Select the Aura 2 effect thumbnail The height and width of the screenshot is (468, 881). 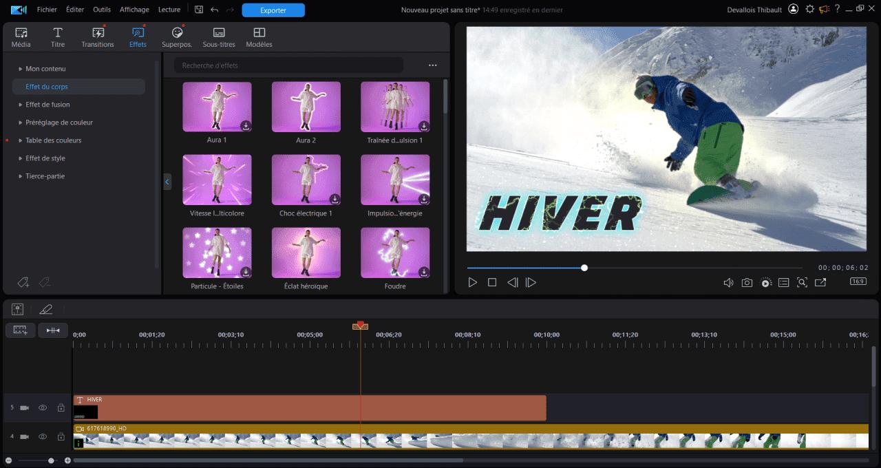306,107
